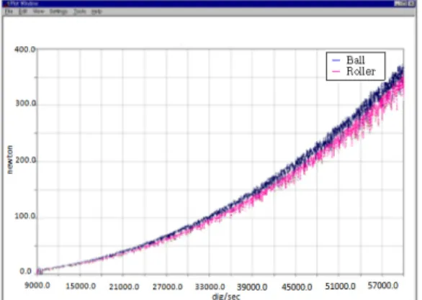Click the 15000.0 x-axis tick value
This screenshot has height=300, width=422.
point(81,286)
